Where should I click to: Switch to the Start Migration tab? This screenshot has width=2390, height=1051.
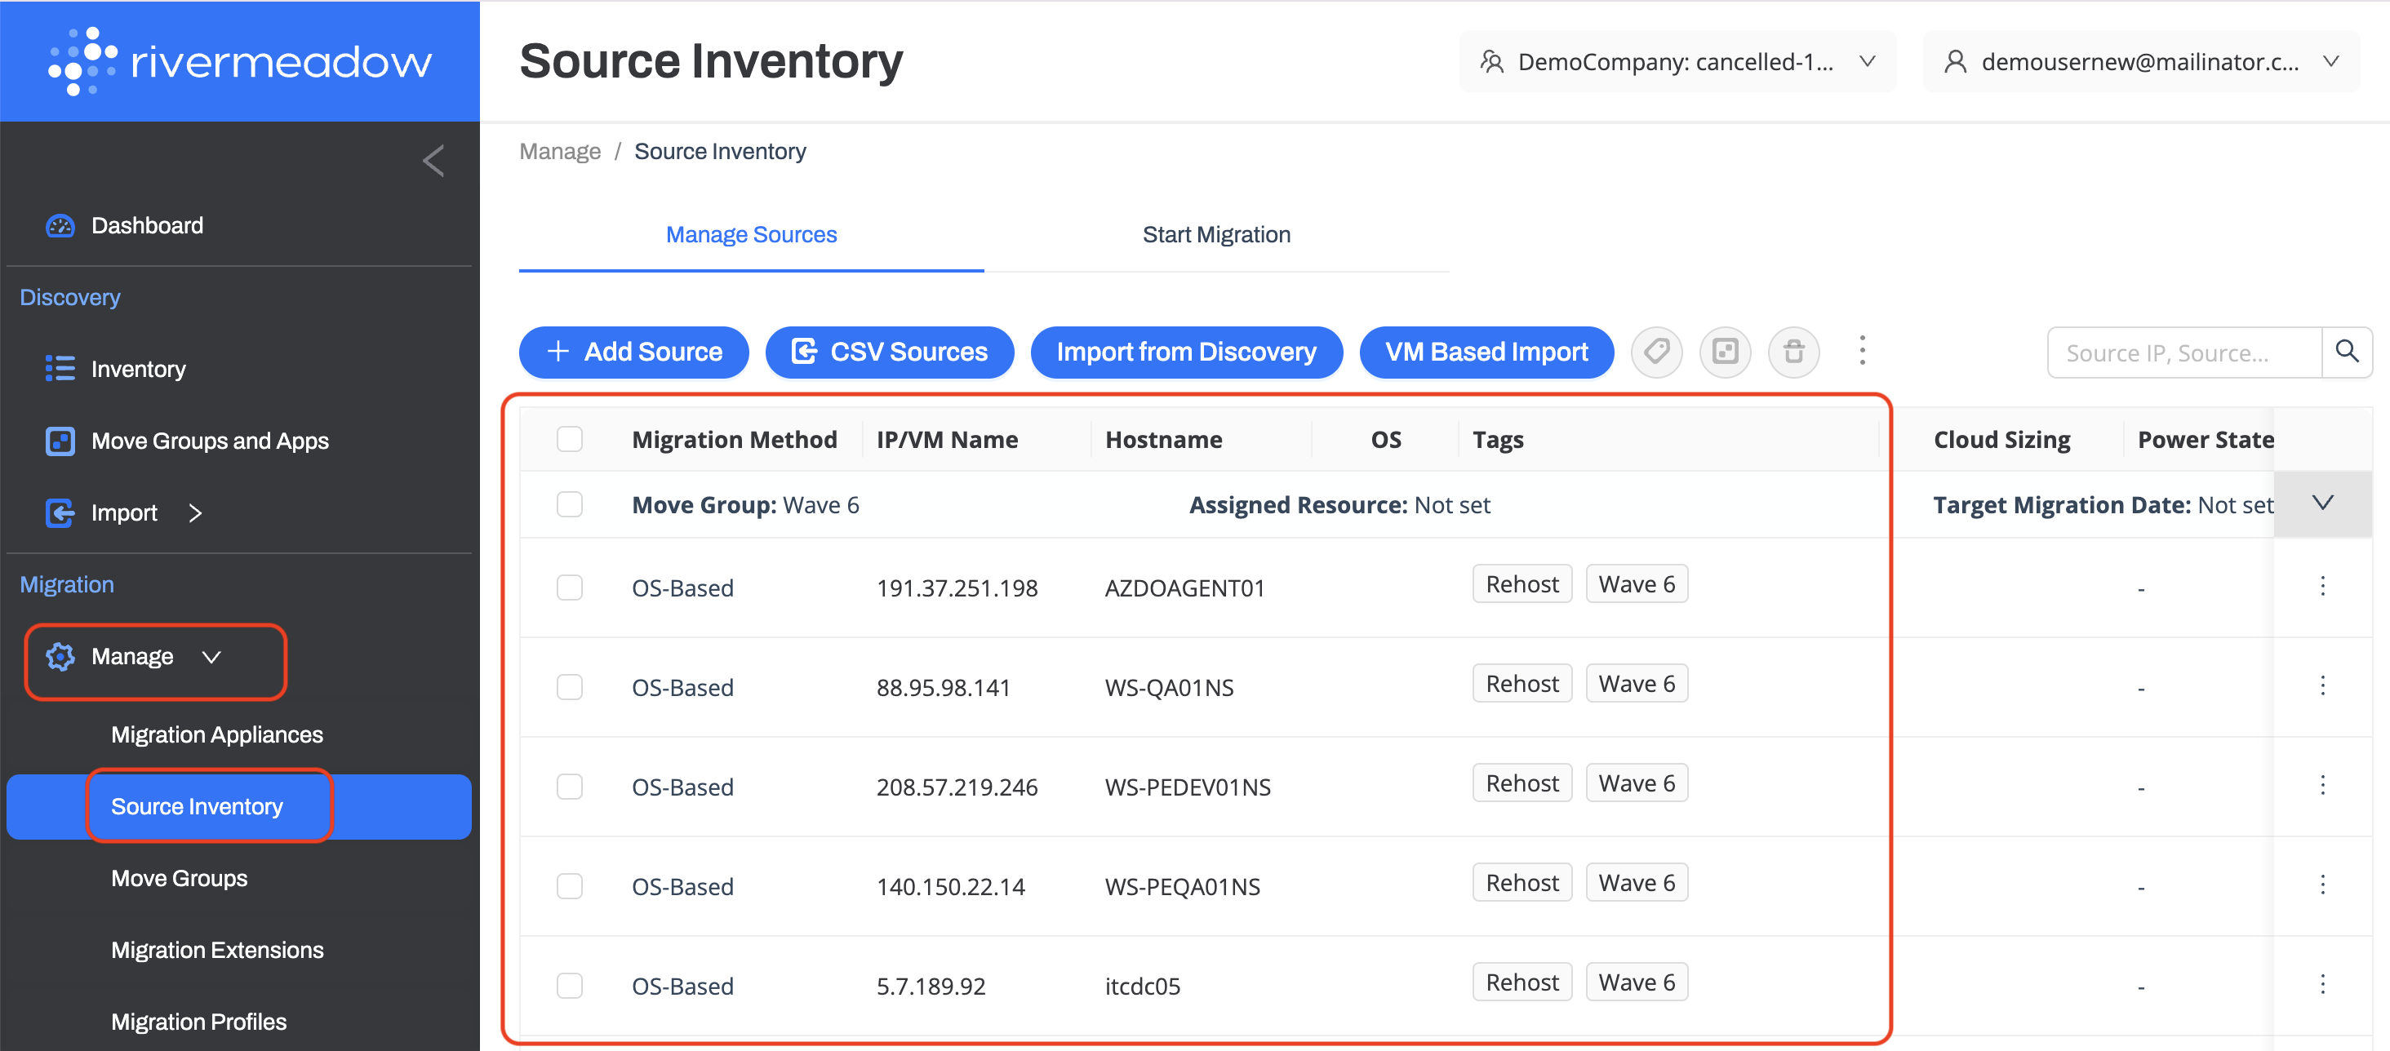pos(1215,235)
